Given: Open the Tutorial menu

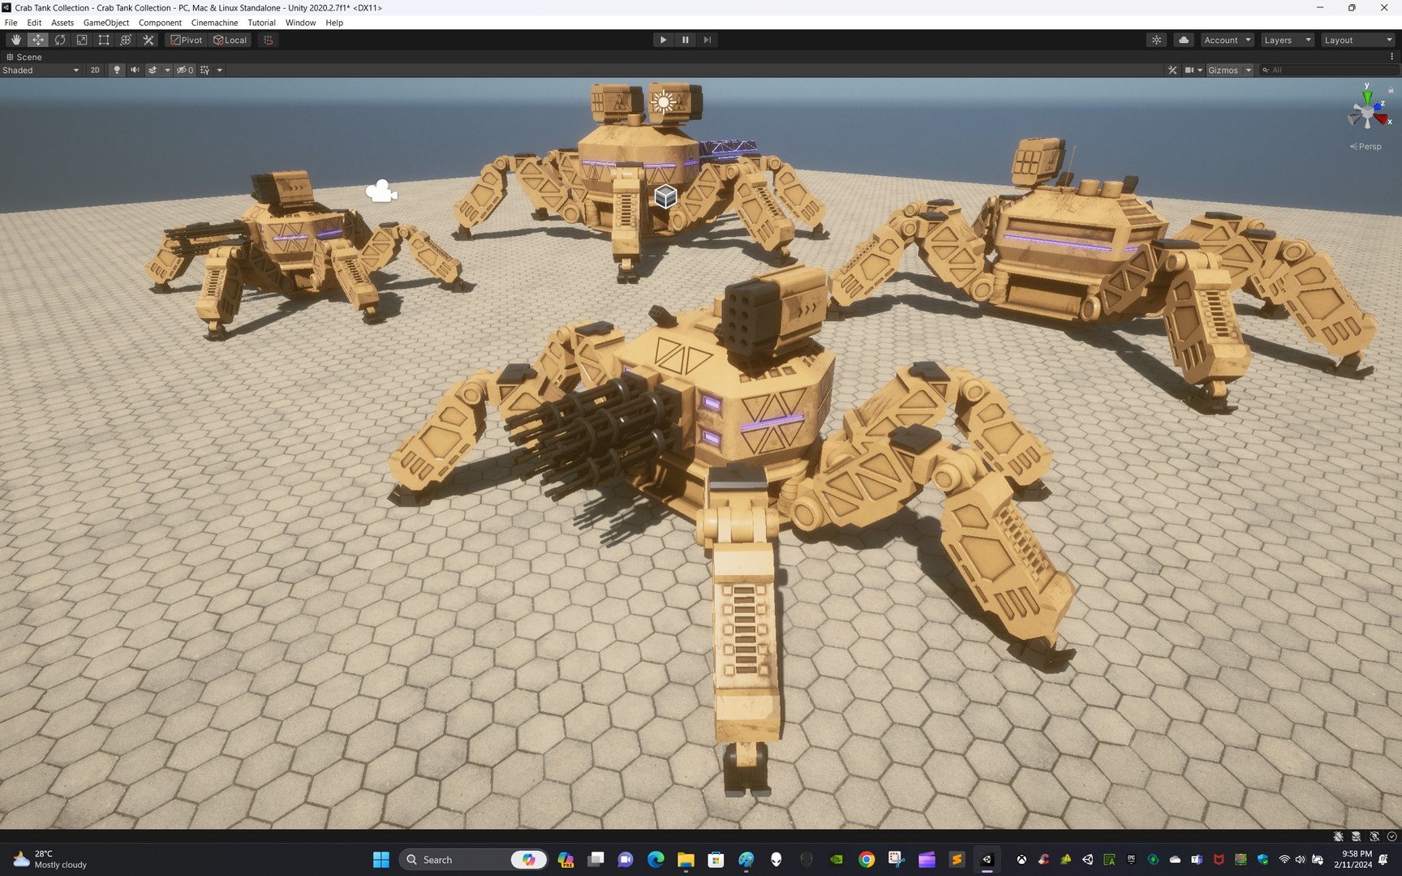Looking at the screenshot, I should pos(261,23).
